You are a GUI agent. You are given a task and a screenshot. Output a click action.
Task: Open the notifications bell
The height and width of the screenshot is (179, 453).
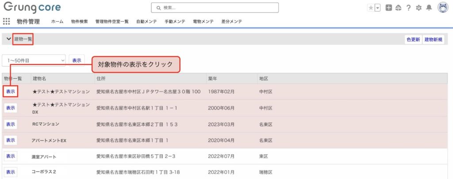click(x=429, y=8)
